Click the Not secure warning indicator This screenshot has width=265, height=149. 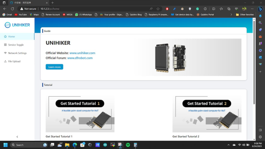(x=28, y=9)
